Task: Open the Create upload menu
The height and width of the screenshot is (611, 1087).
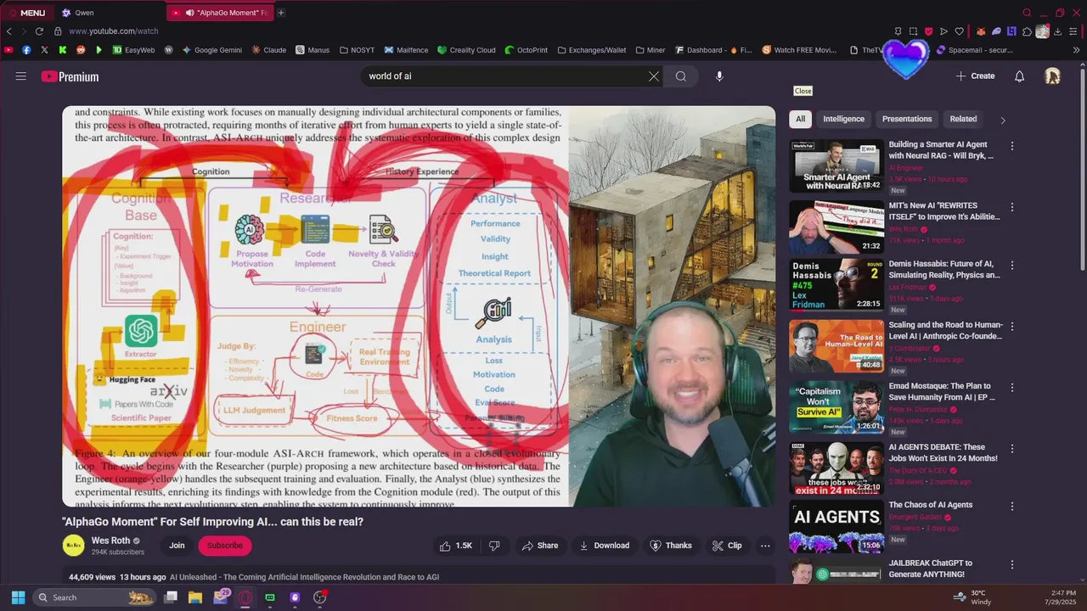Action: 975,76
